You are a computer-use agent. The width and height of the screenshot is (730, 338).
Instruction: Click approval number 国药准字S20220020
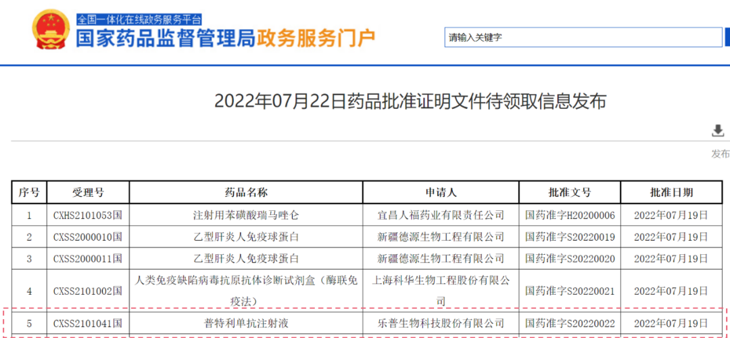(x=570, y=259)
